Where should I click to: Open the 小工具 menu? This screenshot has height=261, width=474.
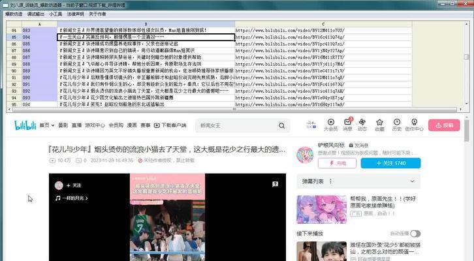pyautogui.click(x=55, y=14)
